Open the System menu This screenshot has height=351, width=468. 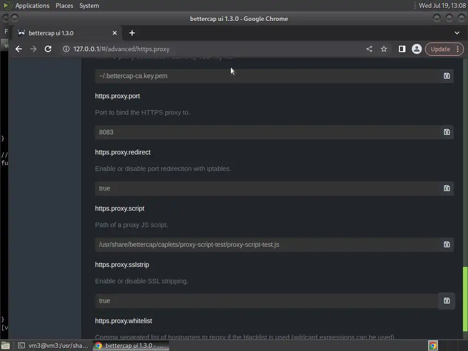[89, 5]
